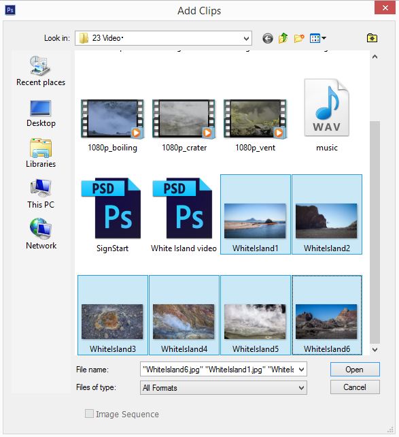
Task: Select the 1080p_vent video file
Action: coord(255,126)
